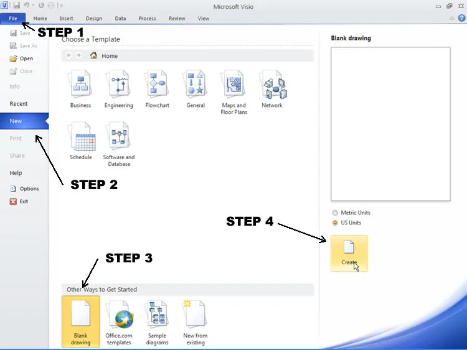This screenshot has width=467, height=350.
Task: Open the Network template category
Action: (272, 89)
